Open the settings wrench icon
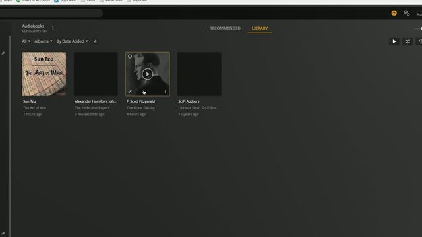Screen dimensions: 422x237 407,13
